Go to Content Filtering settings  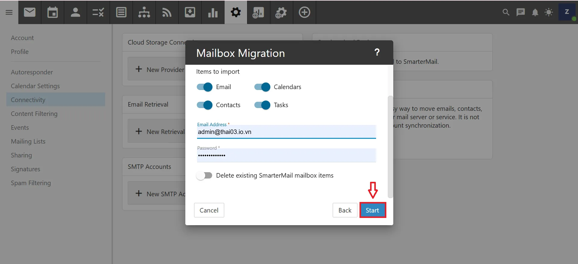click(34, 114)
